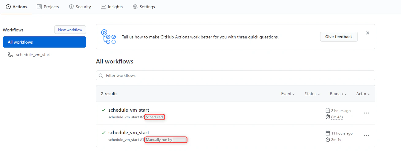
Task: Click the Give feedback button
Action: click(339, 37)
